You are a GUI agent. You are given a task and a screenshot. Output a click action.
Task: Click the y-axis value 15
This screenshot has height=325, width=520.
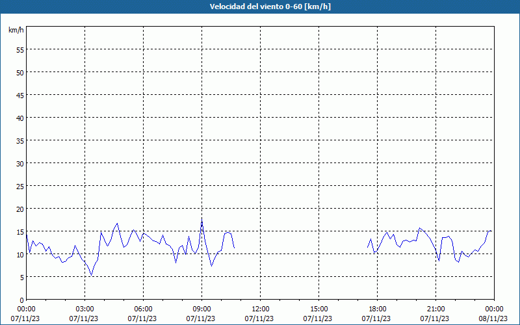20,232
